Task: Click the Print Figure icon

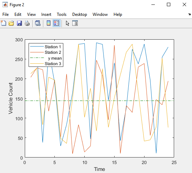Action: 27,23
